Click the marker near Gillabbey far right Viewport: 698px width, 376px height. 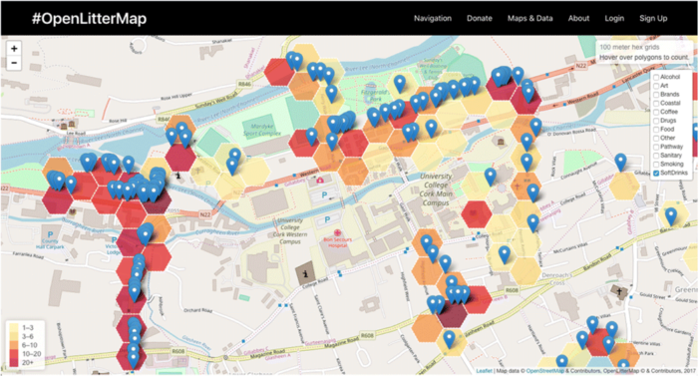(620, 163)
